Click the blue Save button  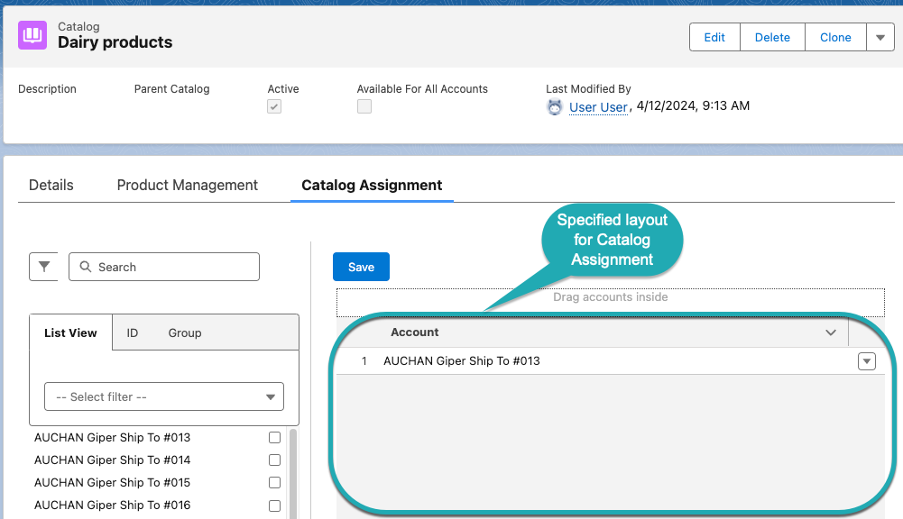pyautogui.click(x=361, y=267)
